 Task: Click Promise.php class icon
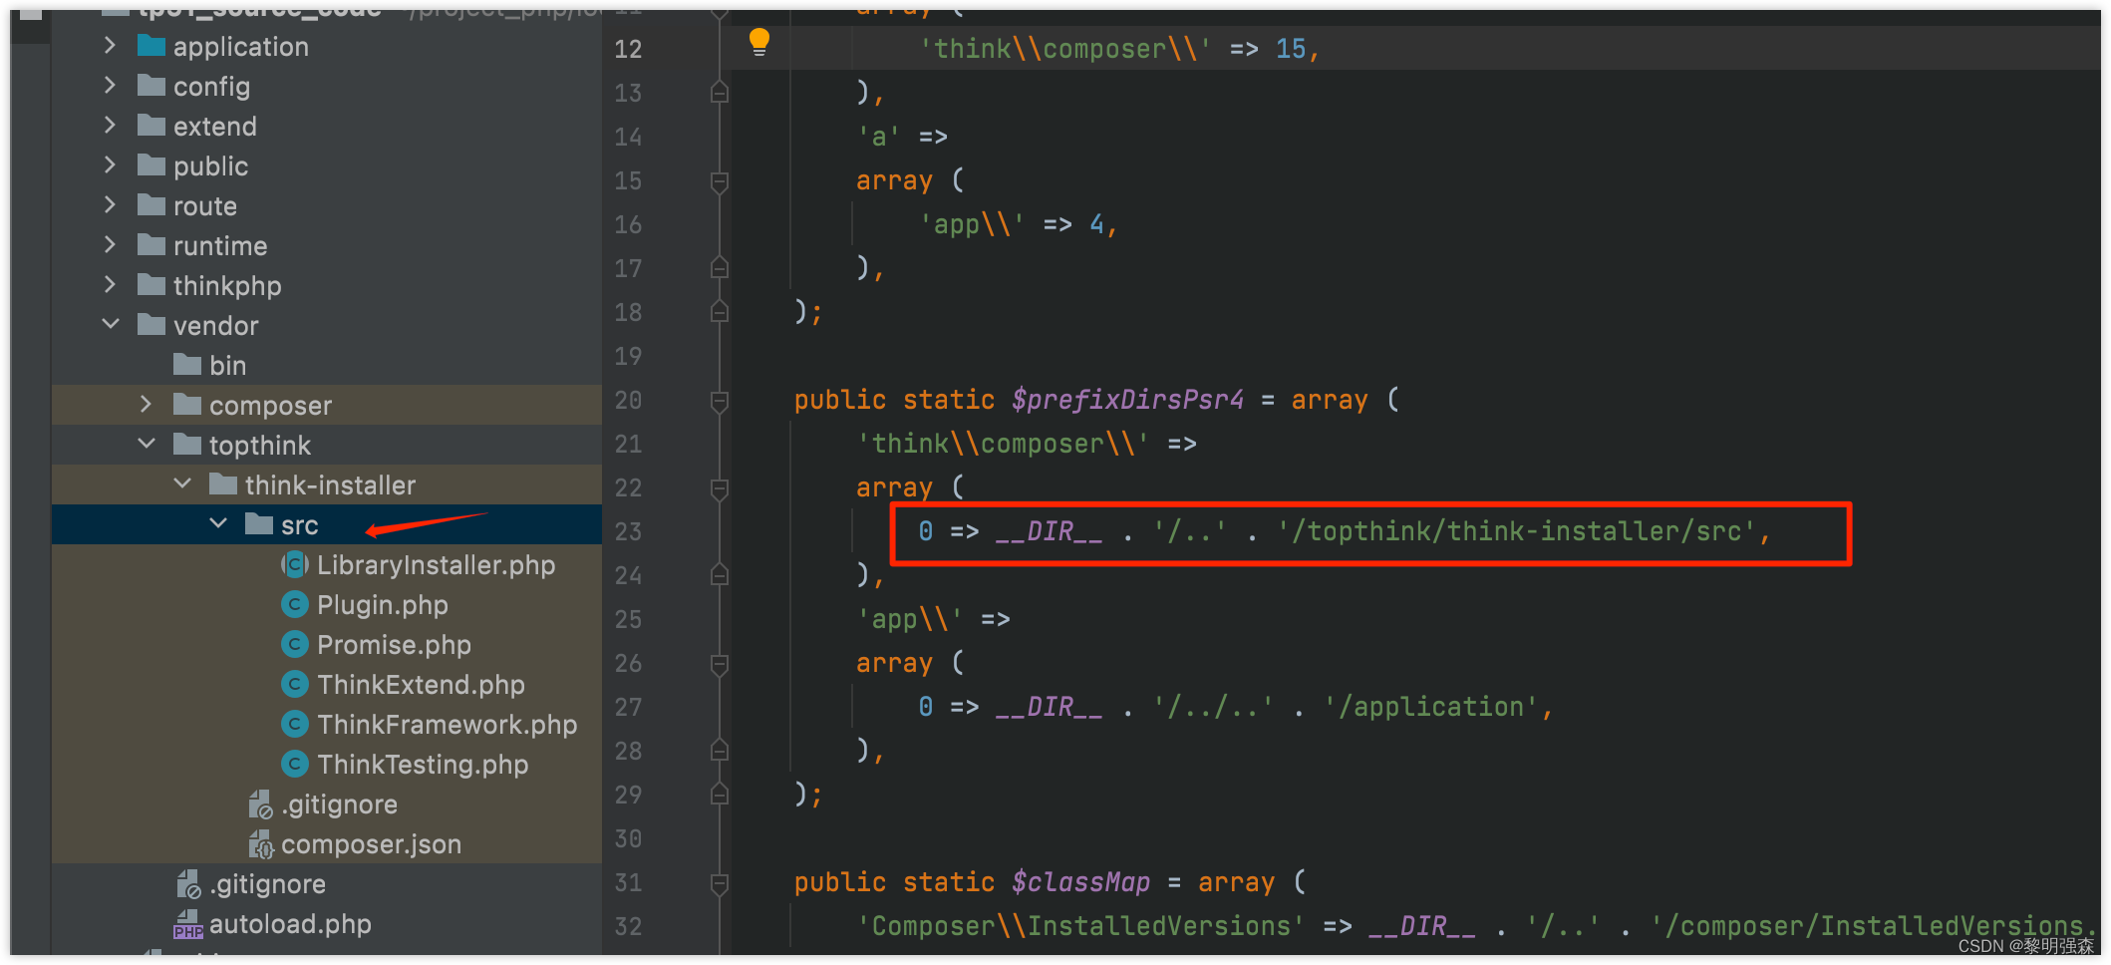click(295, 645)
